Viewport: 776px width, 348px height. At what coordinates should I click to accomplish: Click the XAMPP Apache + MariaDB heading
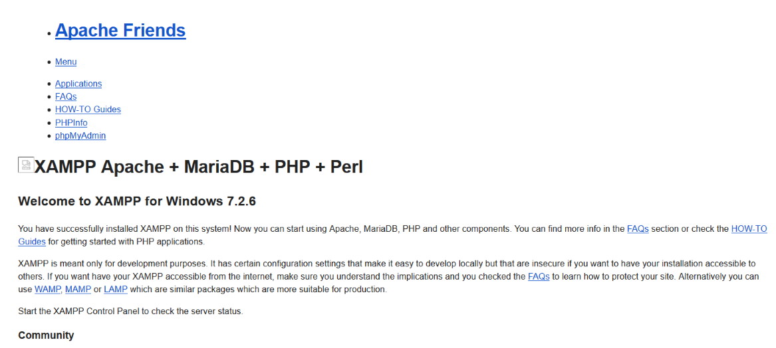[198, 167]
